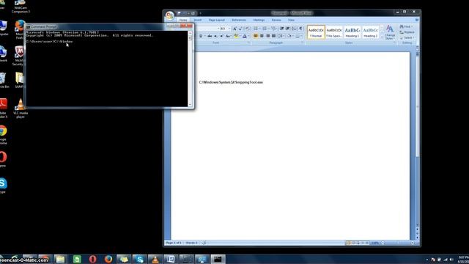This screenshot has height=264, width=469.
Task: Open the font name dropdown arrow
Action: click(x=218, y=29)
